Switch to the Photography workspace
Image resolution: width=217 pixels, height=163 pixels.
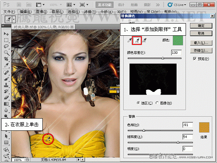[147, 5]
